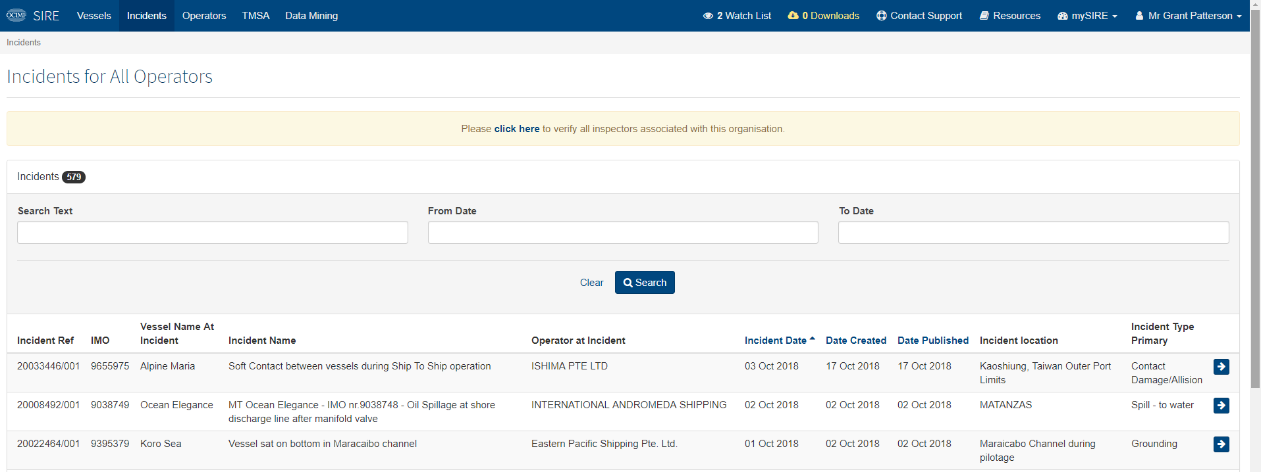Click IMO number 9395379
Image resolution: width=1261 pixels, height=472 pixels.
point(110,444)
